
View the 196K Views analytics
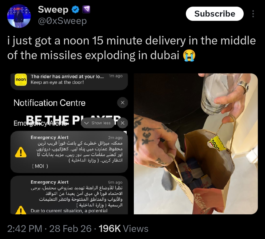(123, 229)
